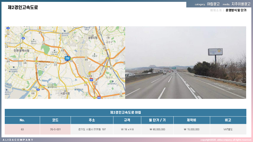Click the 제2경인고속도로 야립 table header

click(x=125, y=113)
